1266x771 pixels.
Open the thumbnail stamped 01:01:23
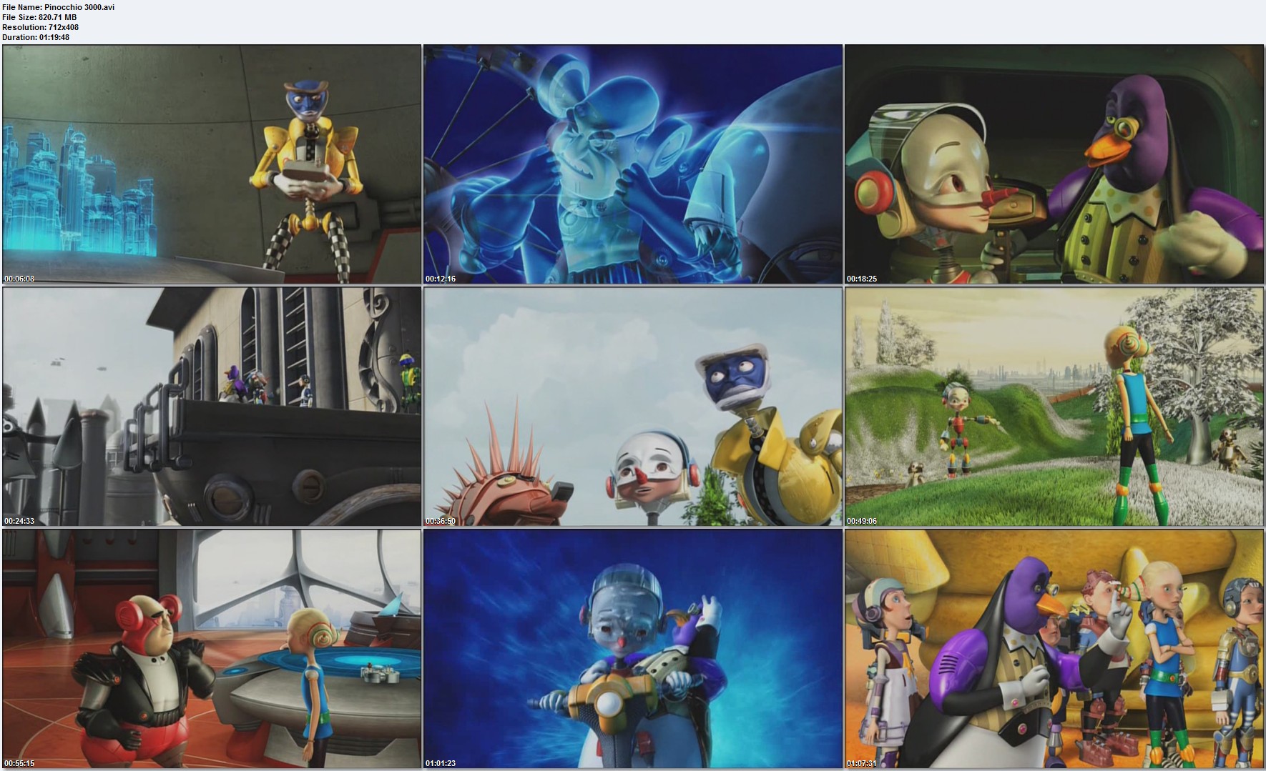tap(632, 649)
